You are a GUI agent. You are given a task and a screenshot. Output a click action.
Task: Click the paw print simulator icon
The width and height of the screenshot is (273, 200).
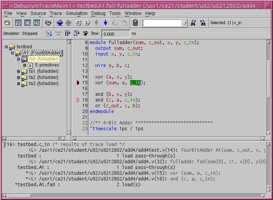point(86,34)
